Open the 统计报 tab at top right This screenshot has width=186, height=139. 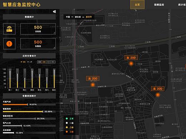[182, 5]
